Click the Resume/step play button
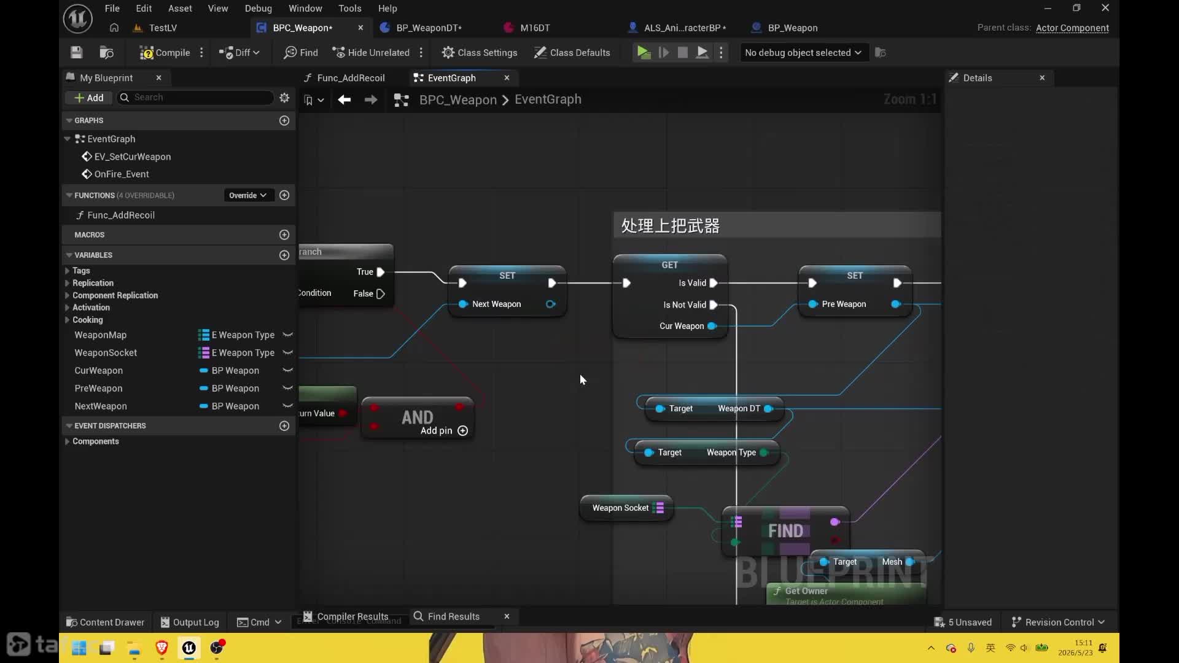Screen dimensions: 1179x663 click(664, 53)
